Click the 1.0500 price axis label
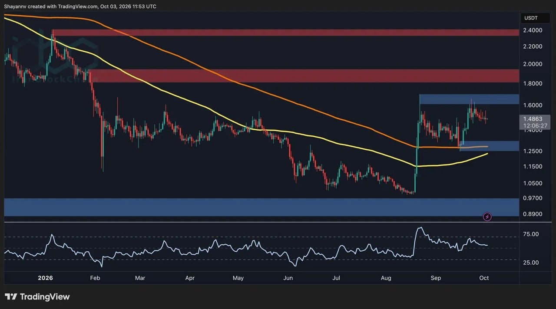This screenshot has height=309, width=556. pos(533,184)
